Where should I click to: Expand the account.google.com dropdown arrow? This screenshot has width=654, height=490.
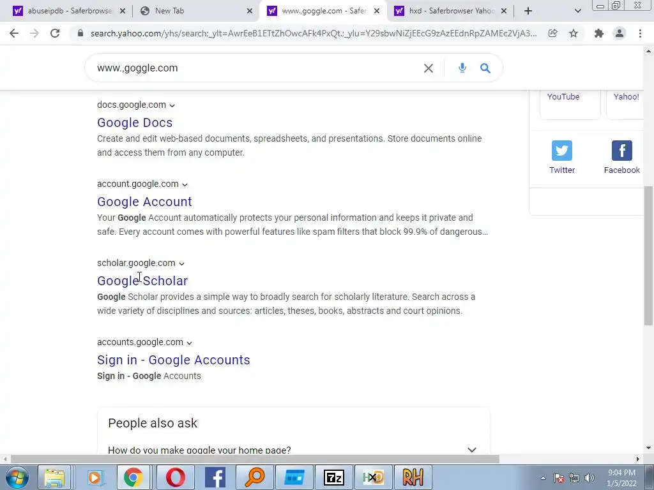pos(185,184)
